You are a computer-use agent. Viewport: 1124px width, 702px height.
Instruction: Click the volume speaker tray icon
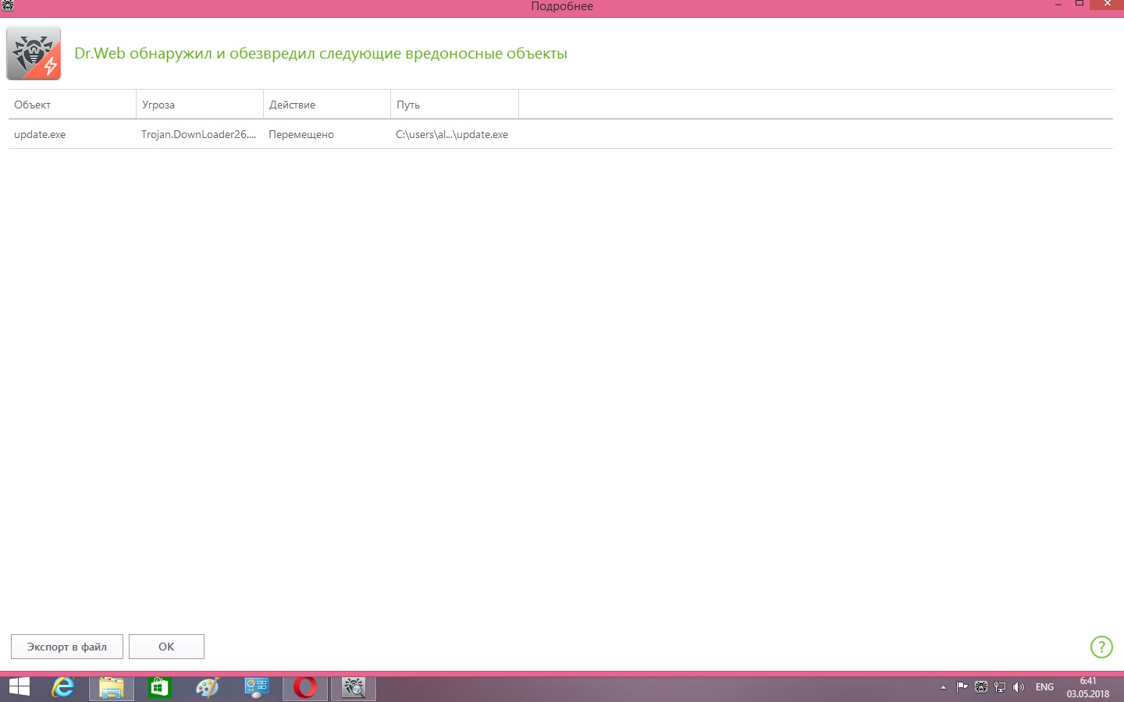1019,687
